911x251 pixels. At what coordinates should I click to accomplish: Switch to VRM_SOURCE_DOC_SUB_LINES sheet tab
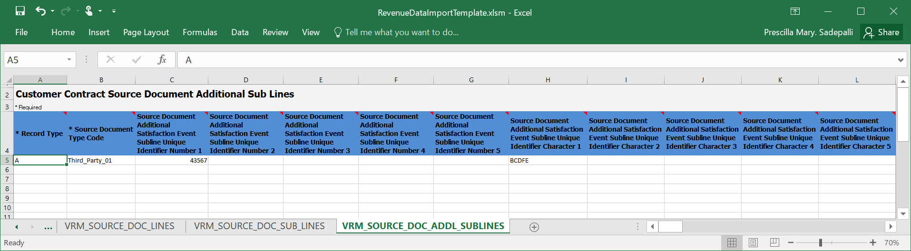pos(259,226)
